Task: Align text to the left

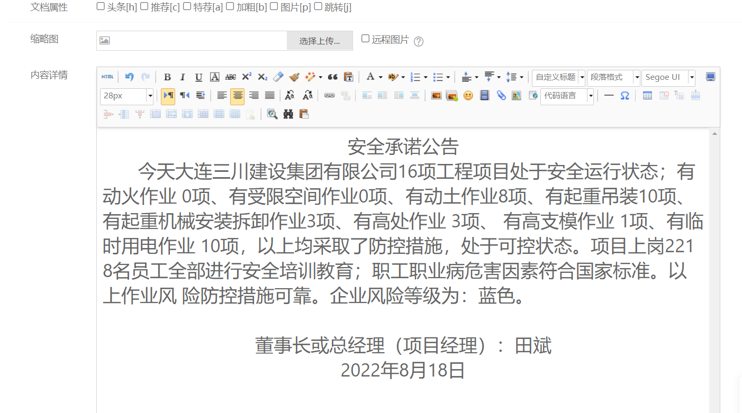Action: pos(222,96)
